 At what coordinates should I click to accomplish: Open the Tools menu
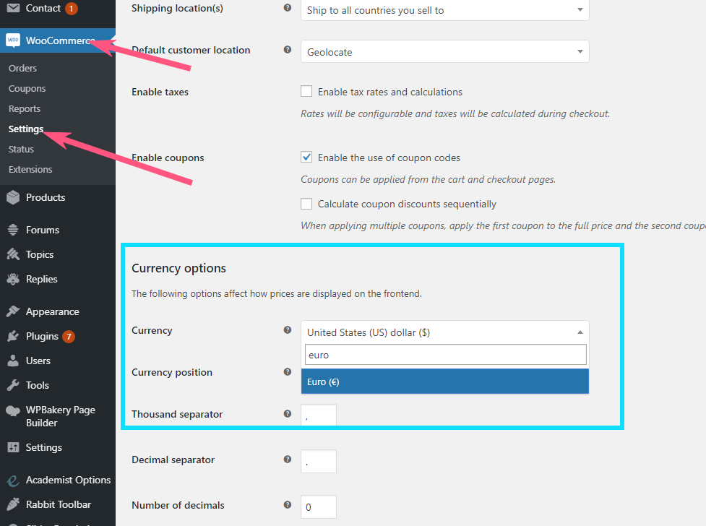click(x=38, y=386)
